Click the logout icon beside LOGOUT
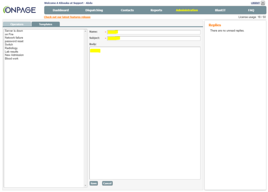This screenshot has width=268, height=192. tap(263, 3)
